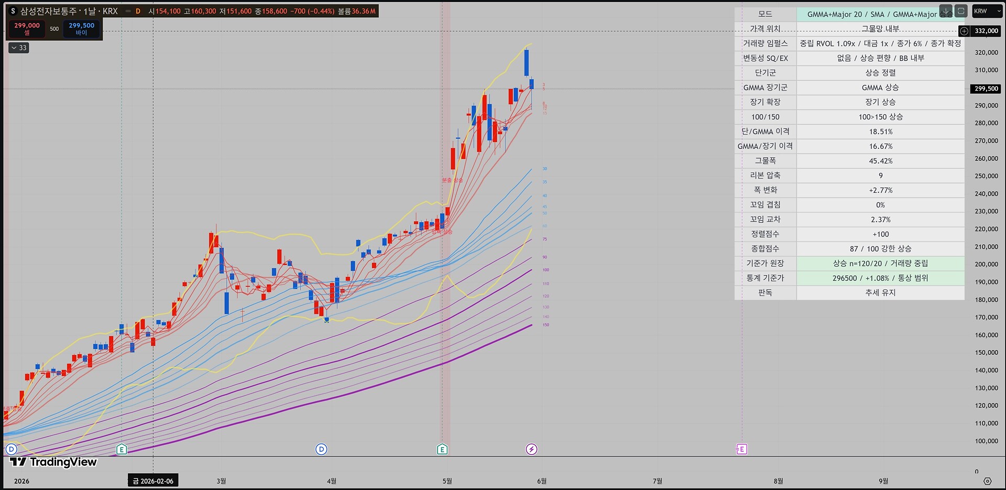Click the 9월 label on time axis
The width and height of the screenshot is (1006, 490).
click(x=883, y=481)
